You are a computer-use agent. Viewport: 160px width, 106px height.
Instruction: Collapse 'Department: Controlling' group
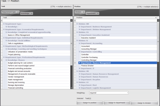(x=79, y=52)
